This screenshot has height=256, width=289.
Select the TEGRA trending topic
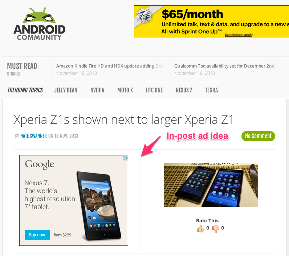(x=211, y=90)
